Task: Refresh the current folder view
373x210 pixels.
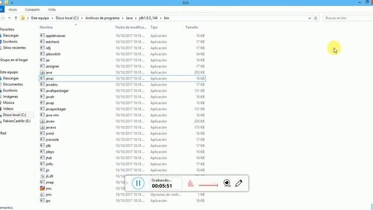Action: click(x=316, y=18)
